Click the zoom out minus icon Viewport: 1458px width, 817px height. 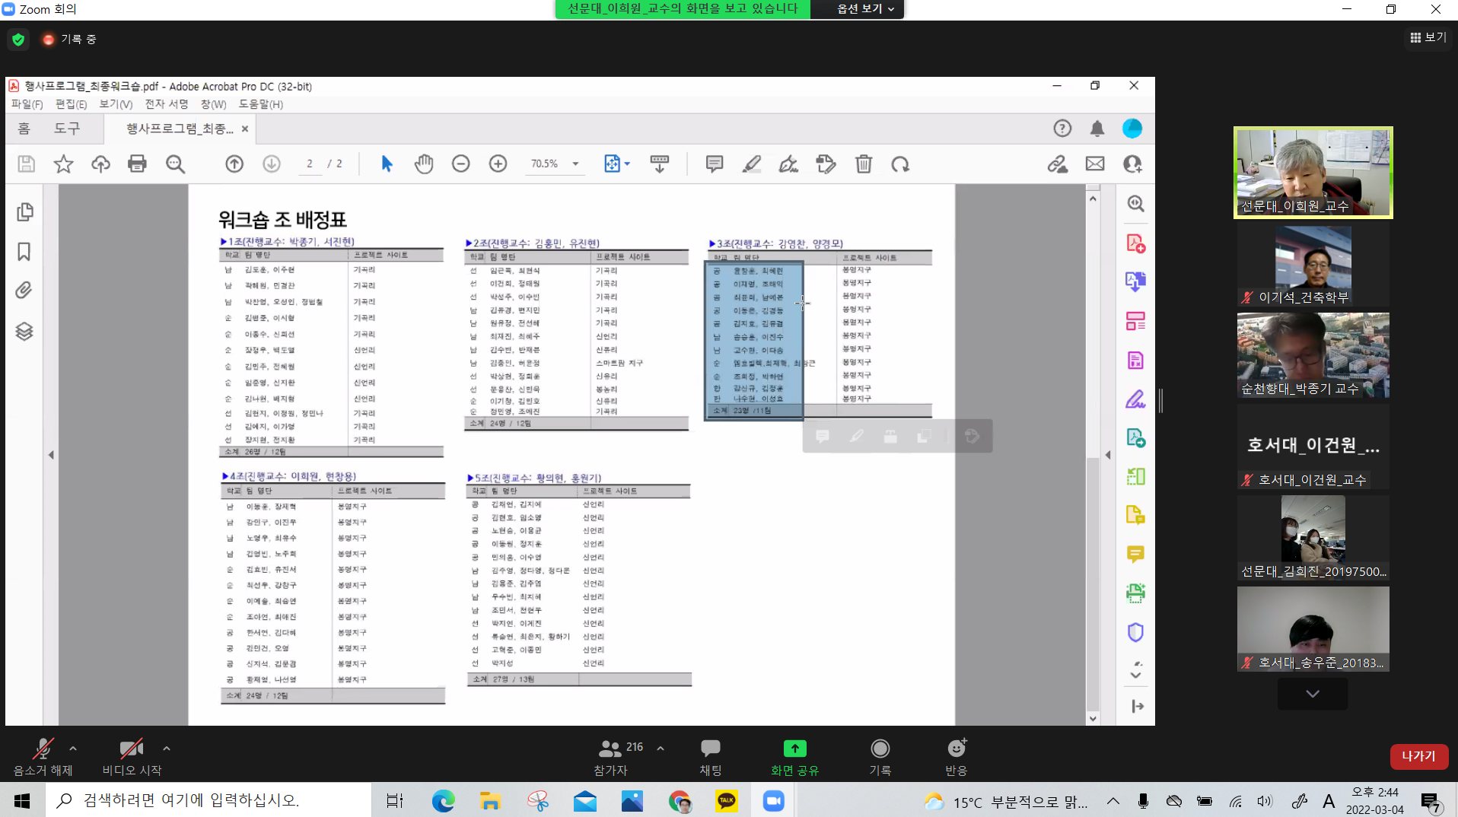coord(460,164)
